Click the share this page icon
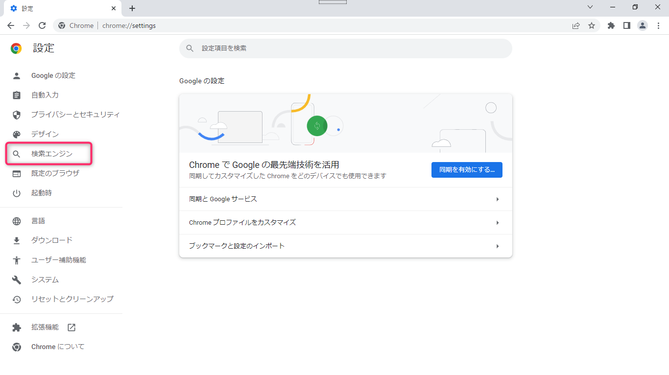Image resolution: width=669 pixels, height=375 pixels. (576, 25)
